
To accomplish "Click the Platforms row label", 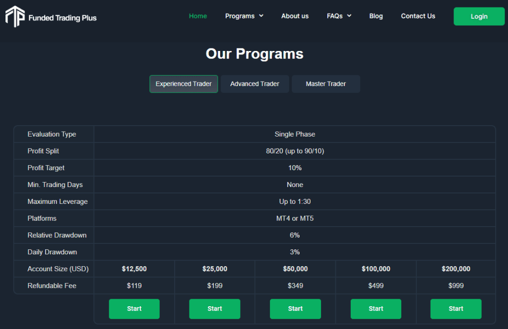I will [42, 218].
